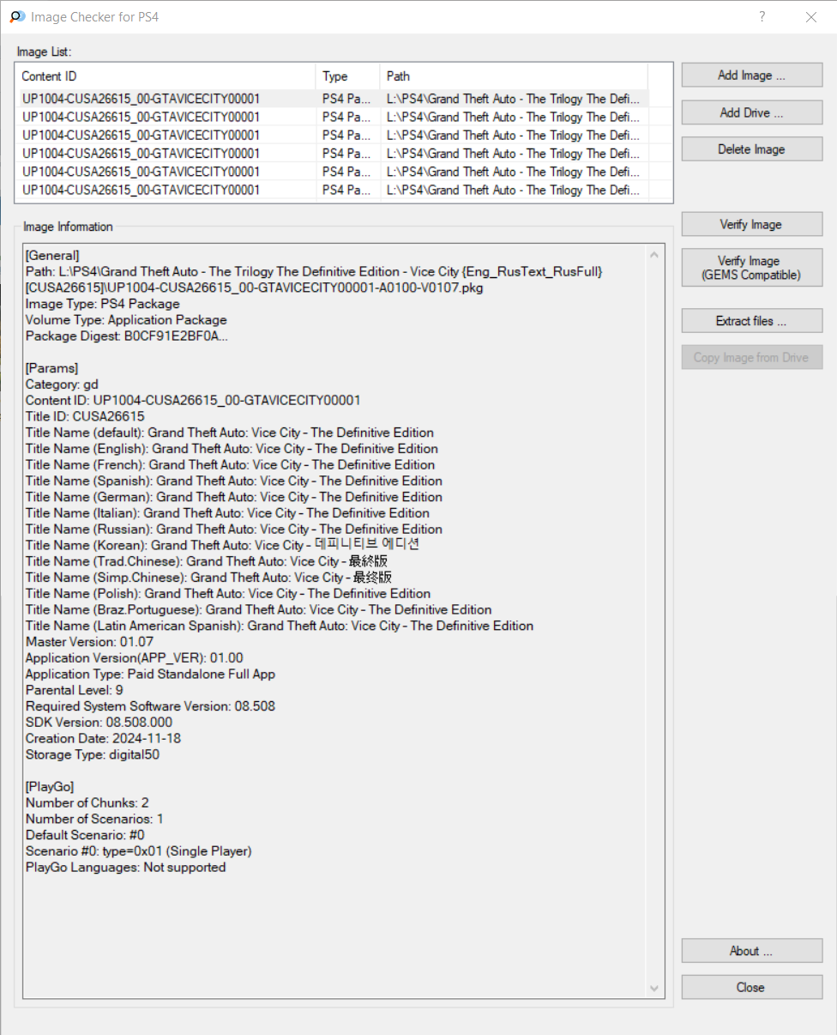Click the 'Package Digest: B0CF91E2BF0A...' line

click(127, 336)
